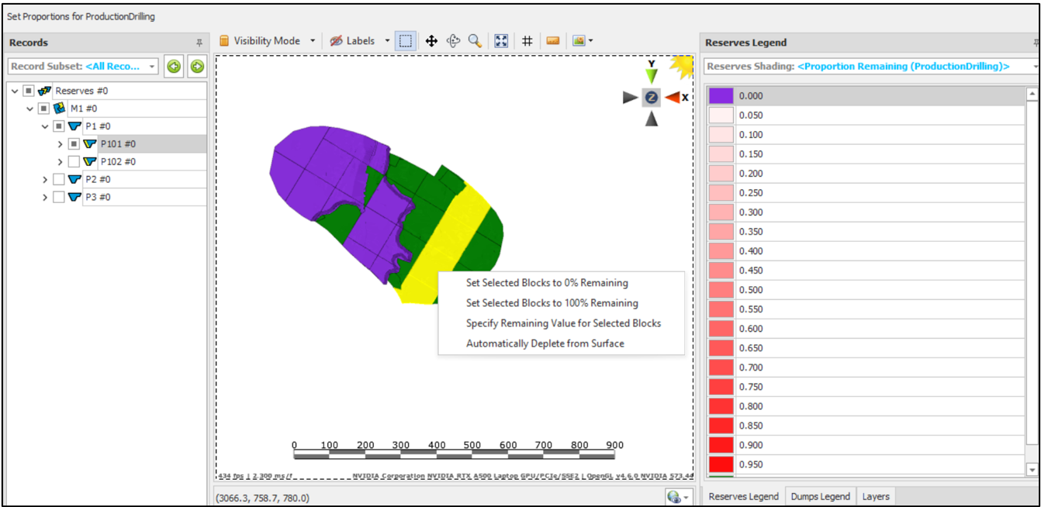Click the green previous record arrow
This screenshot has width=1041, height=507.
pyautogui.click(x=174, y=67)
